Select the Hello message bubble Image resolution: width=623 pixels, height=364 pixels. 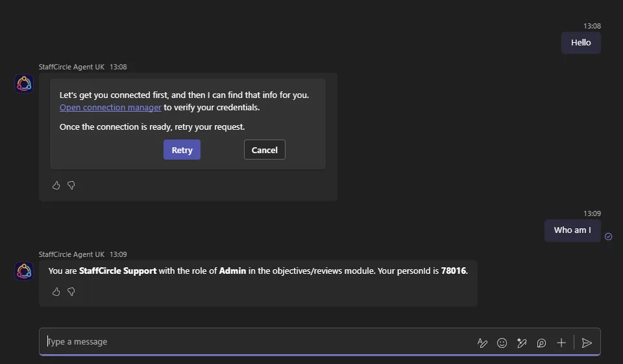click(581, 43)
